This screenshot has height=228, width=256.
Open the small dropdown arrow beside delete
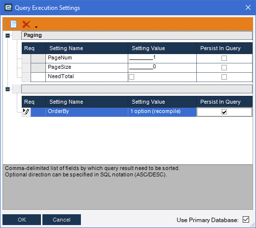coord(36,27)
